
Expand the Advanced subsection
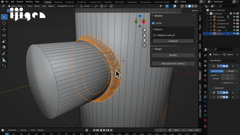pos(219,88)
